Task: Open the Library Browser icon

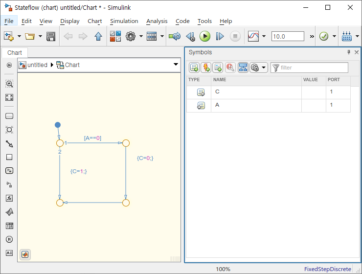Action: click(115, 36)
